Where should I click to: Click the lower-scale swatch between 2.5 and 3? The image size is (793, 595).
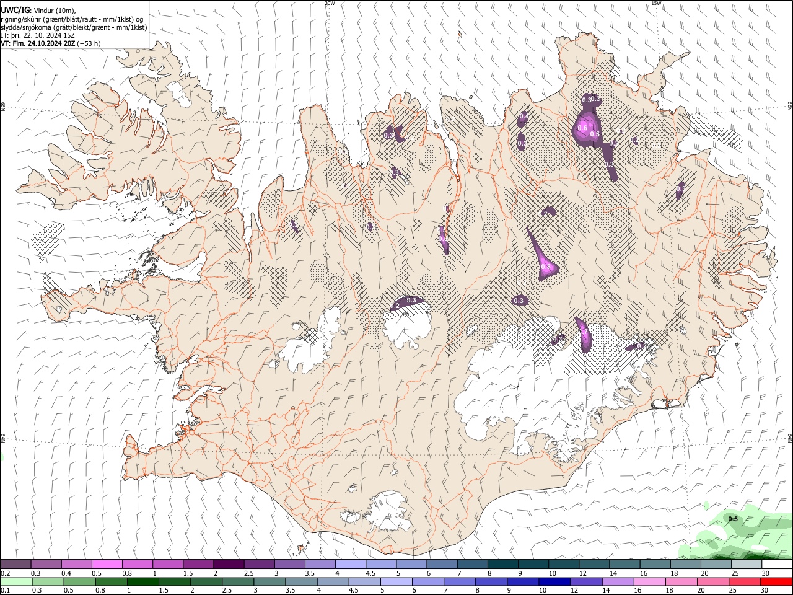pos(238,581)
